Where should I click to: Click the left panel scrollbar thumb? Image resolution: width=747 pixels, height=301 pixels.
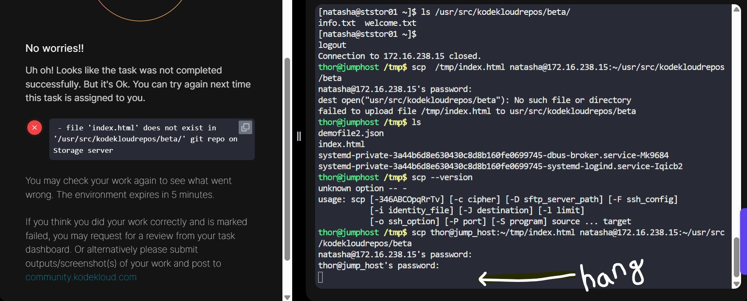coord(287,159)
